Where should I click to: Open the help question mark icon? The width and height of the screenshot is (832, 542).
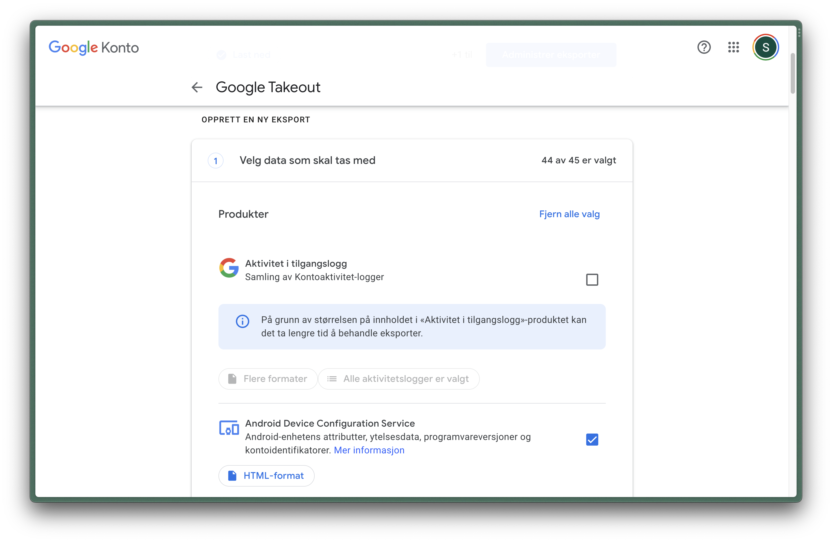pos(704,47)
